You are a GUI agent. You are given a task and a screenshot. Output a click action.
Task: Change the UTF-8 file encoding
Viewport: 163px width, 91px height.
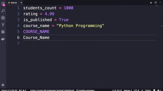pos(137,90)
